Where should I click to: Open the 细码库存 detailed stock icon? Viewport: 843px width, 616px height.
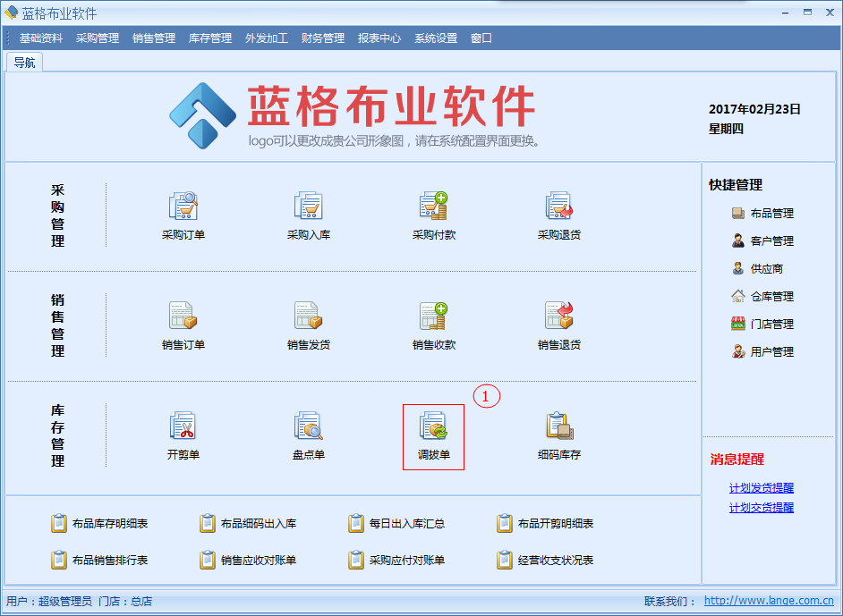click(559, 426)
